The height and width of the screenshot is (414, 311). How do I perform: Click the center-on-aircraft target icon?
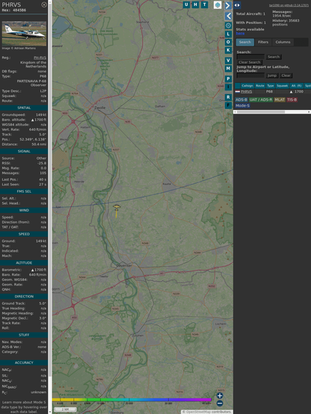(228, 25)
